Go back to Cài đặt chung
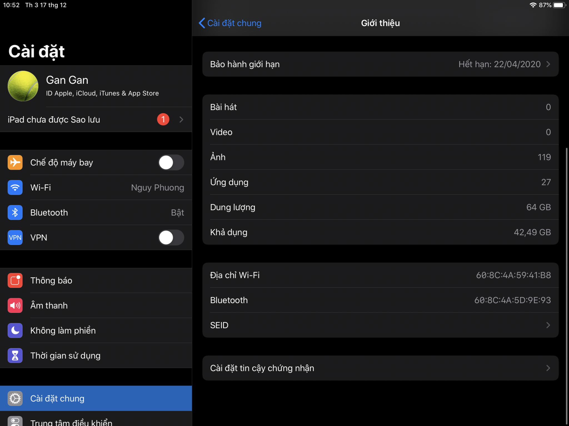The width and height of the screenshot is (569, 426). (x=230, y=23)
